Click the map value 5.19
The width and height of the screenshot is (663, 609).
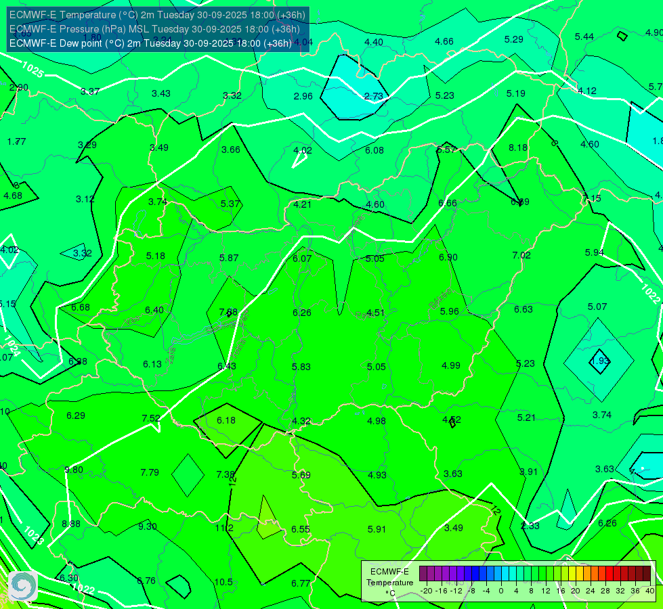(x=515, y=93)
